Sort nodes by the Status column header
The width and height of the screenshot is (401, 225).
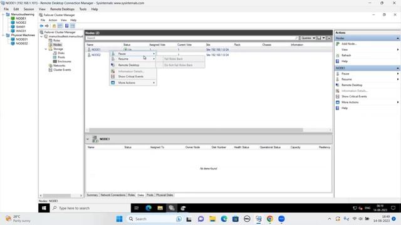point(127,45)
